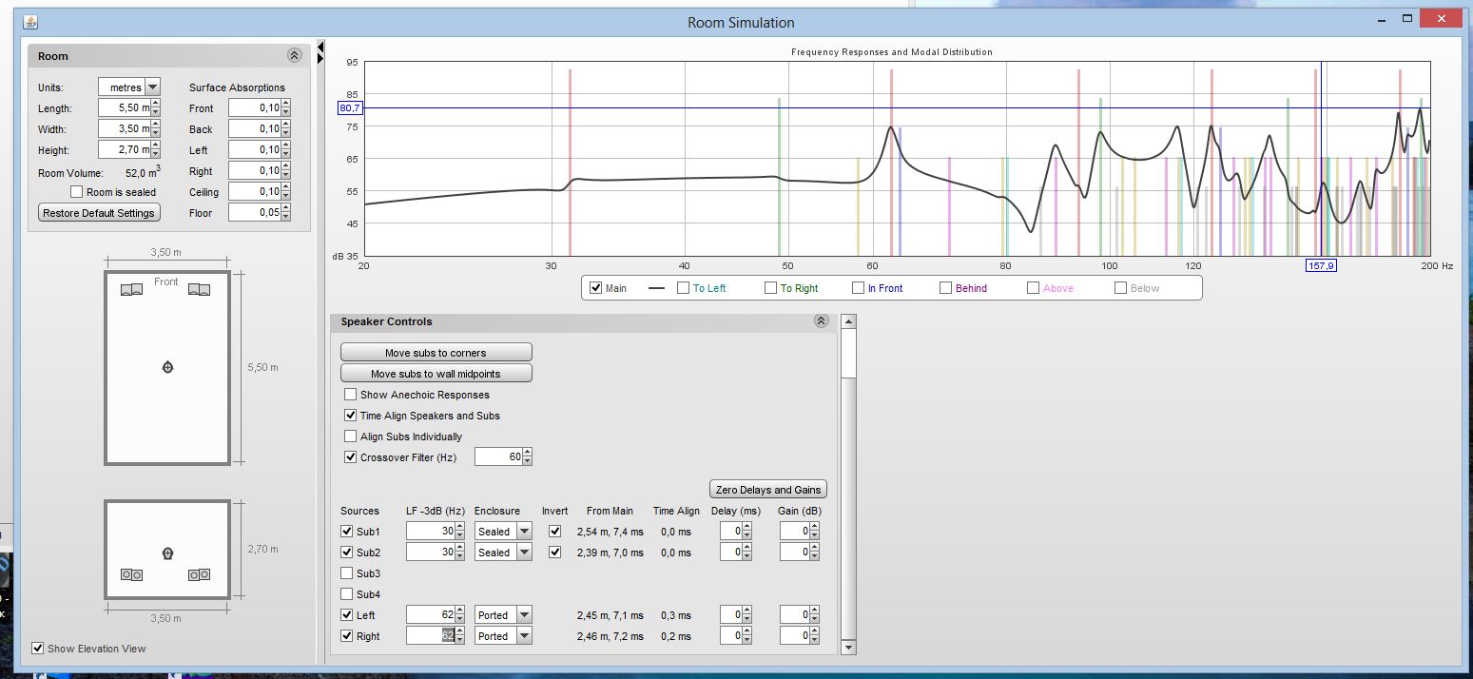The height and width of the screenshot is (679, 1473).
Task: Select the listening position marker in the plan view
Action: tap(167, 367)
